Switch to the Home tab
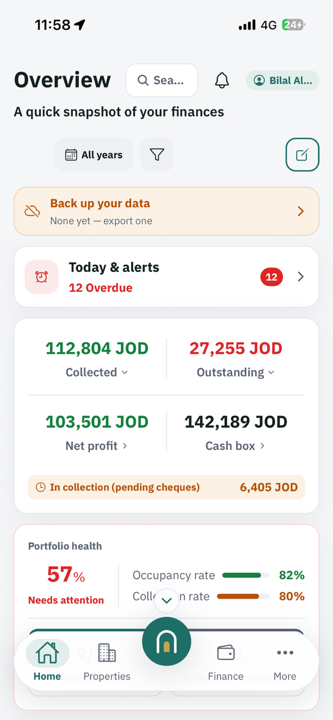This screenshot has width=333, height=720. click(47, 661)
